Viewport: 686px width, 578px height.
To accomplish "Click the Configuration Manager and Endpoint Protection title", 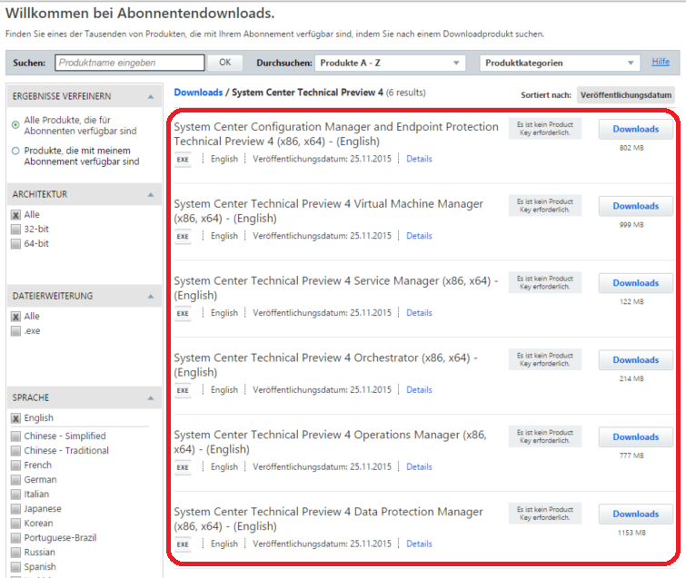I will click(336, 134).
